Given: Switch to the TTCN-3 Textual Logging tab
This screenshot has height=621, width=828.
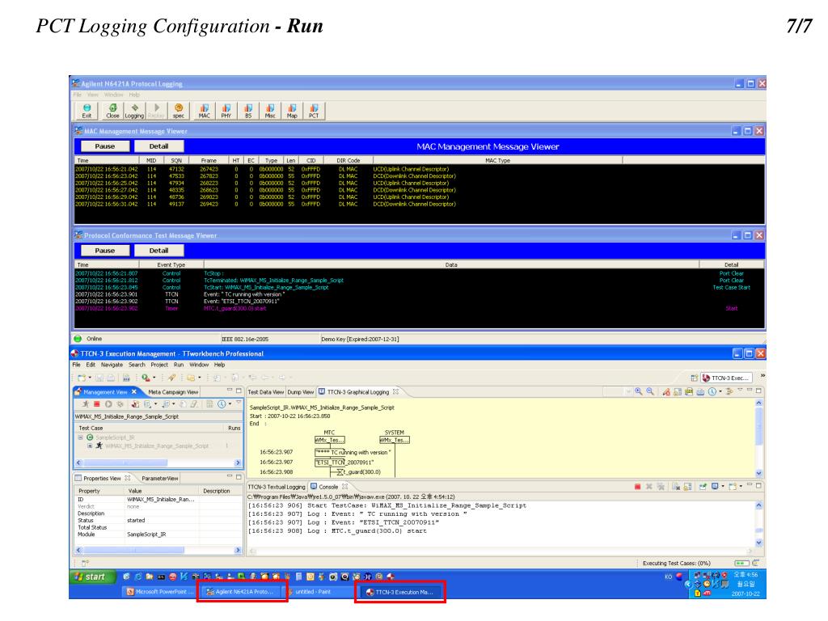Looking at the screenshot, I should (277, 487).
